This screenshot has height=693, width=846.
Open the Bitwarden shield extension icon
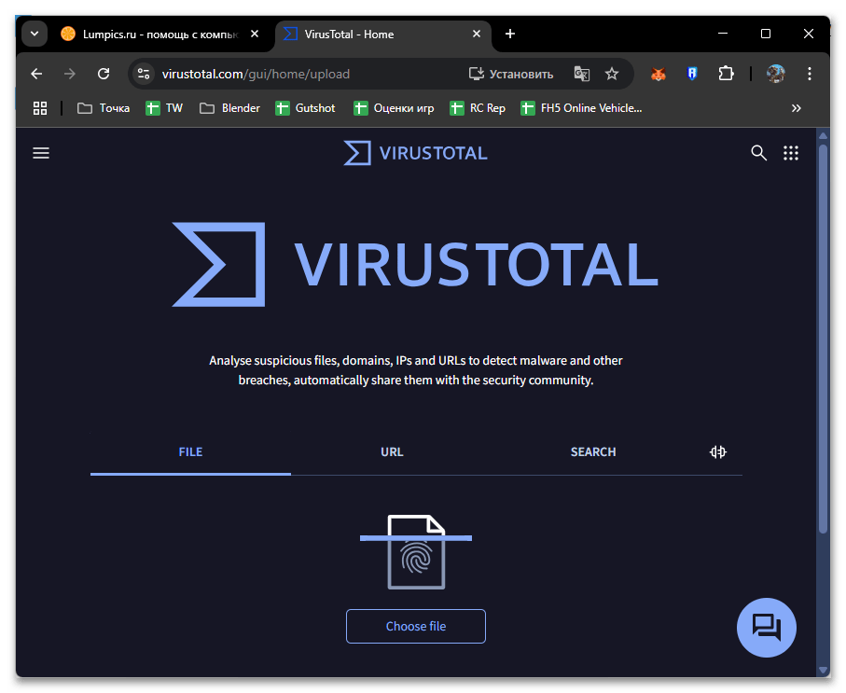click(692, 74)
